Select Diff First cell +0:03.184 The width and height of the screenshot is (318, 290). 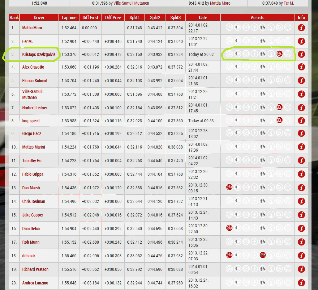coord(90,283)
